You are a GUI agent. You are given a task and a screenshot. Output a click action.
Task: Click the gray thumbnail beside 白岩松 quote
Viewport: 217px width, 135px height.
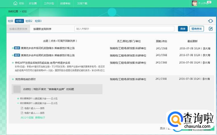[17, 89]
